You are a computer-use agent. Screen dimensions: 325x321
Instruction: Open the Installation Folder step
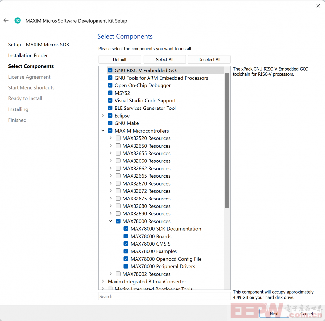point(28,55)
